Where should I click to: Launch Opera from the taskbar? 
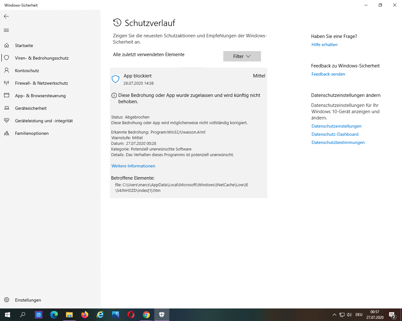(131, 315)
